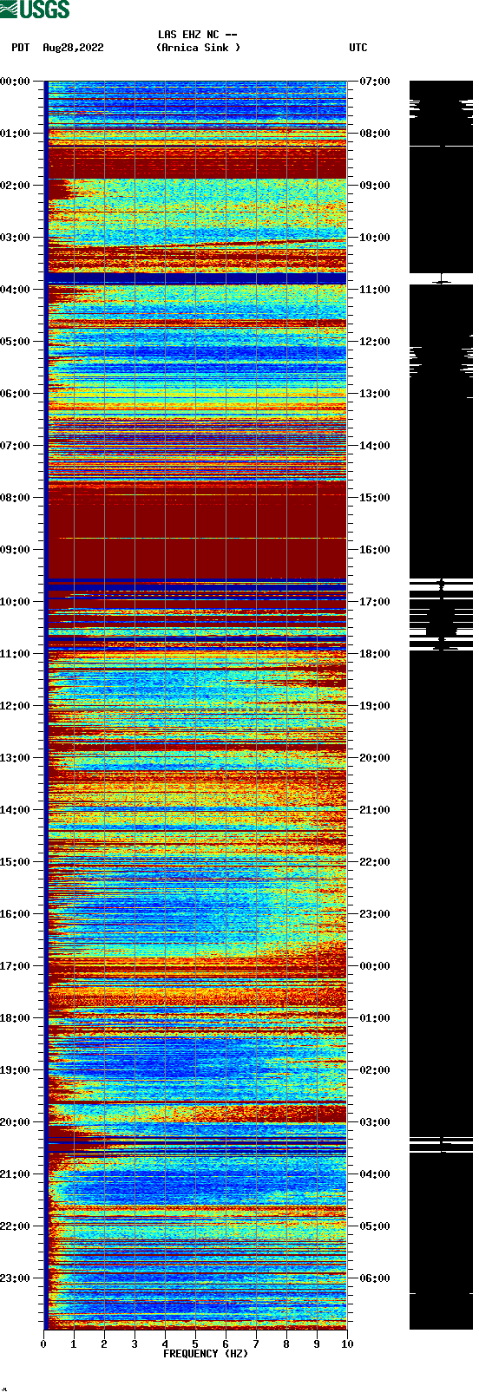Click the '11:00' UTC time label

pyautogui.click(x=374, y=290)
